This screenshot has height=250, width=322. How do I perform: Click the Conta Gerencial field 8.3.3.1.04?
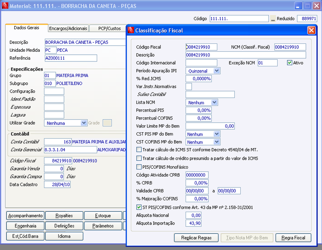pos(70,150)
